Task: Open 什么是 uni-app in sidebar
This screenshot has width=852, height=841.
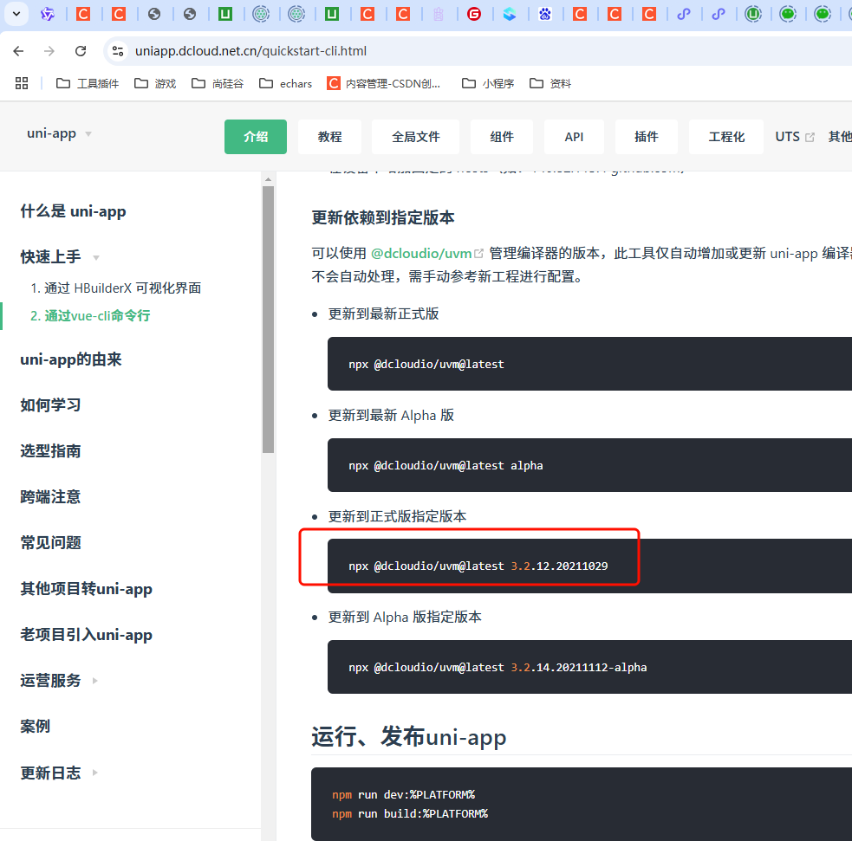Action: (x=74, y=211)
